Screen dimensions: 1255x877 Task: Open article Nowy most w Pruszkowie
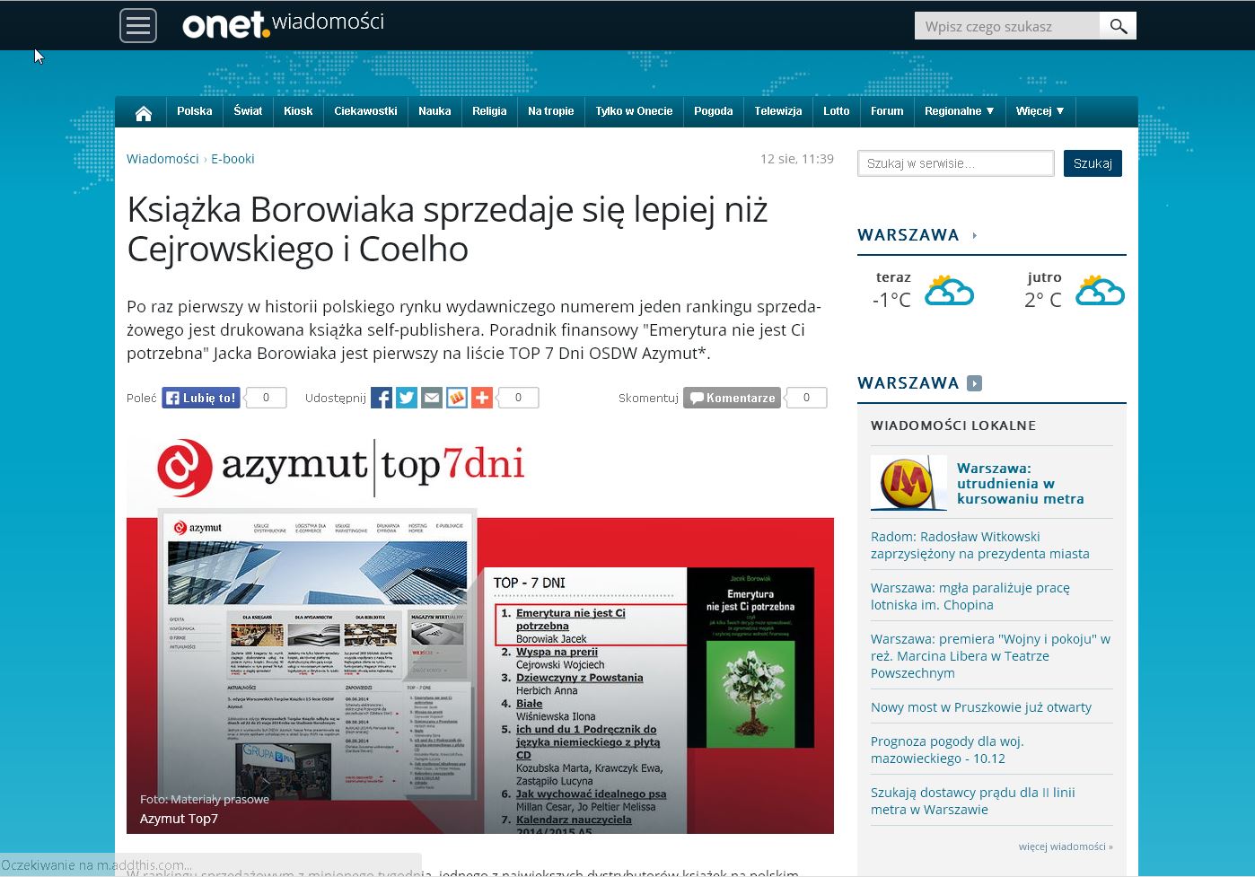coord(981,707)
